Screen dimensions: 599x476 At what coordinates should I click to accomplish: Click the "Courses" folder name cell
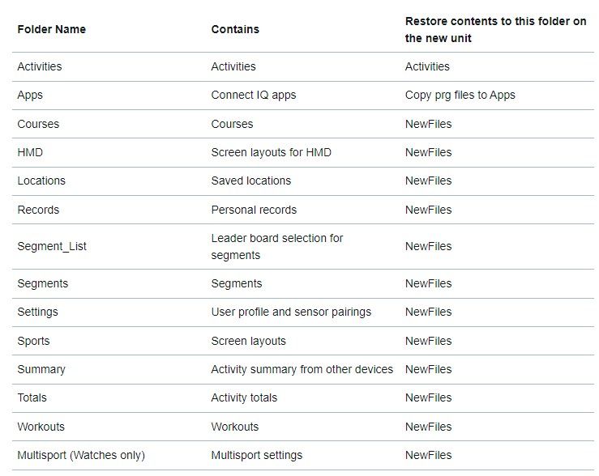(38, 124)
